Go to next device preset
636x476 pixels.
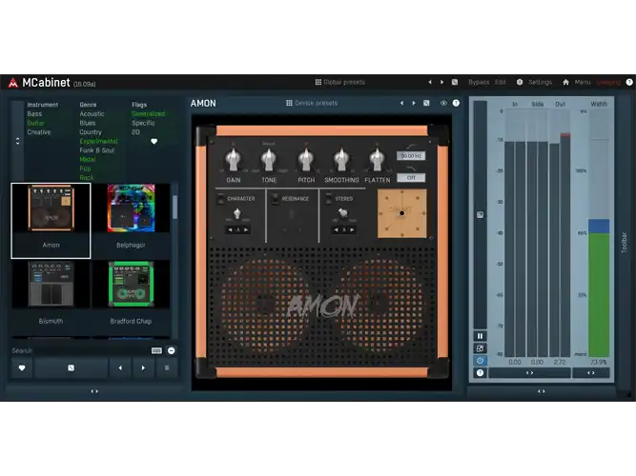(414, 103)
